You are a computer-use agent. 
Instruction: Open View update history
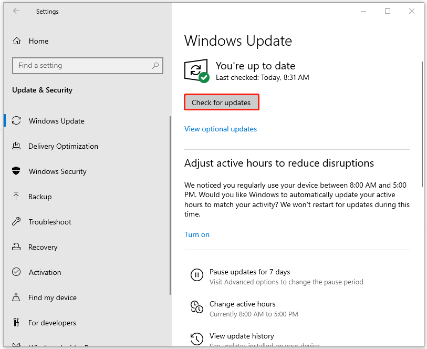tap(242, 336)
